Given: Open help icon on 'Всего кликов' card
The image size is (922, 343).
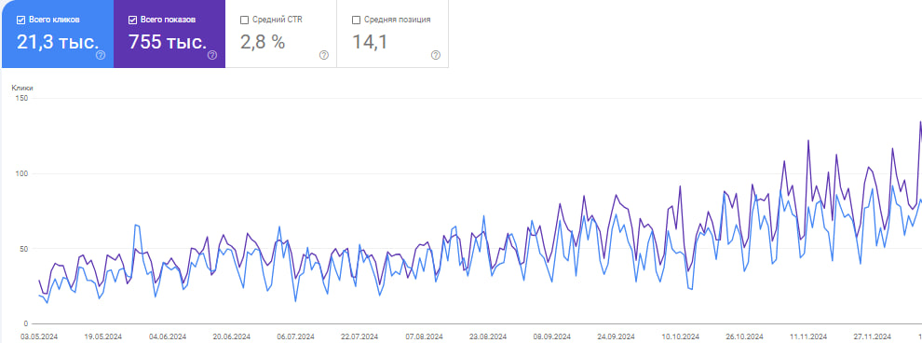Looking at the screenshot, I should point(101,55).
